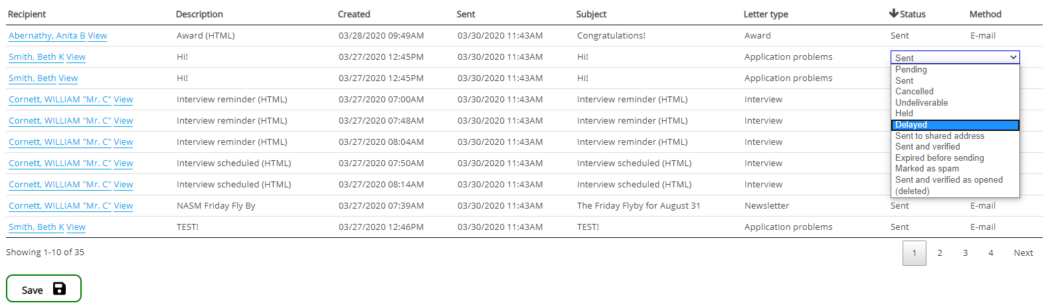The width and height of the screenshot is (1050, 305).
Task: Click the Status column sort arrow
Action: (893, 14)
